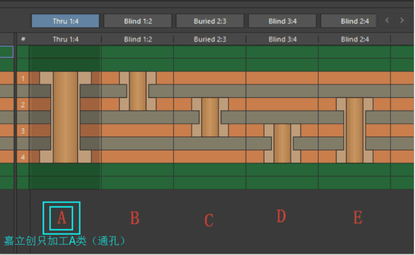Open the Buried 2:3 top button
Screen dimensions: 415x255
(x=210, y=21)
